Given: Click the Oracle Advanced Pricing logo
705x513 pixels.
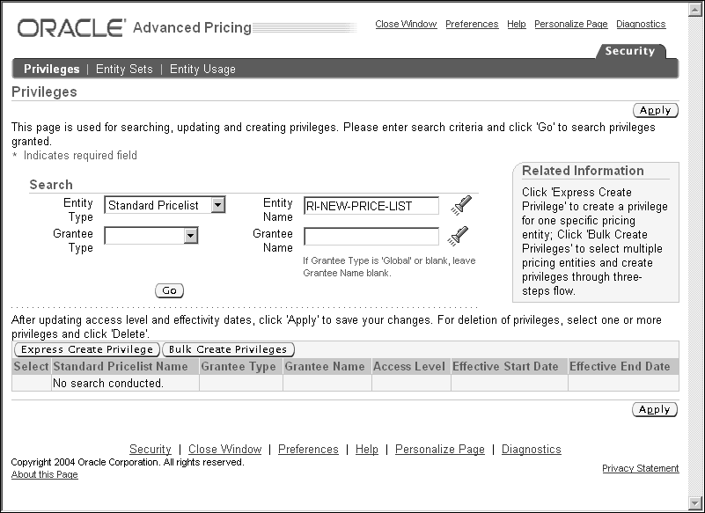Looking at the screenshot, I should [134, 27].
